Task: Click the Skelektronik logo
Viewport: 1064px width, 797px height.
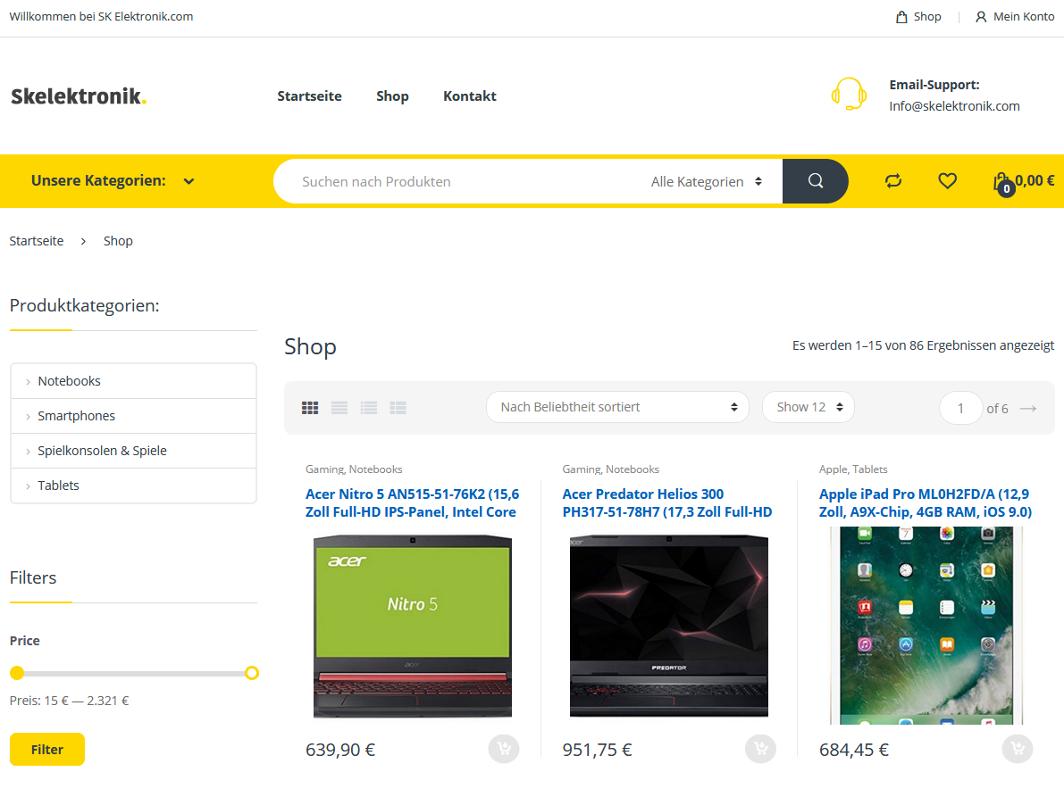Action: 79,96
